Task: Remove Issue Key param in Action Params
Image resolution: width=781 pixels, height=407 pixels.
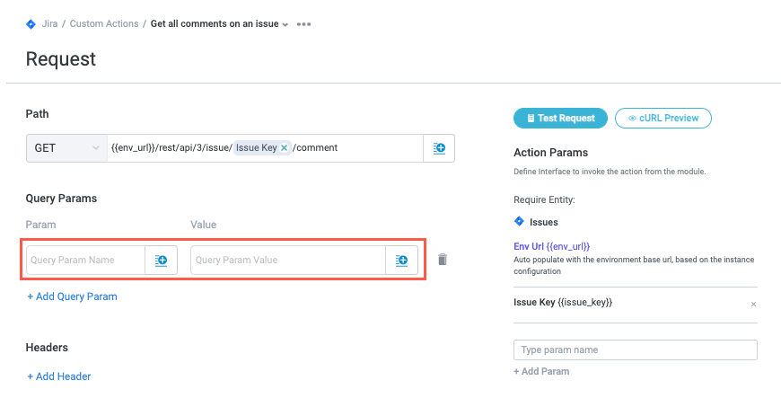Action: point(753,304)
